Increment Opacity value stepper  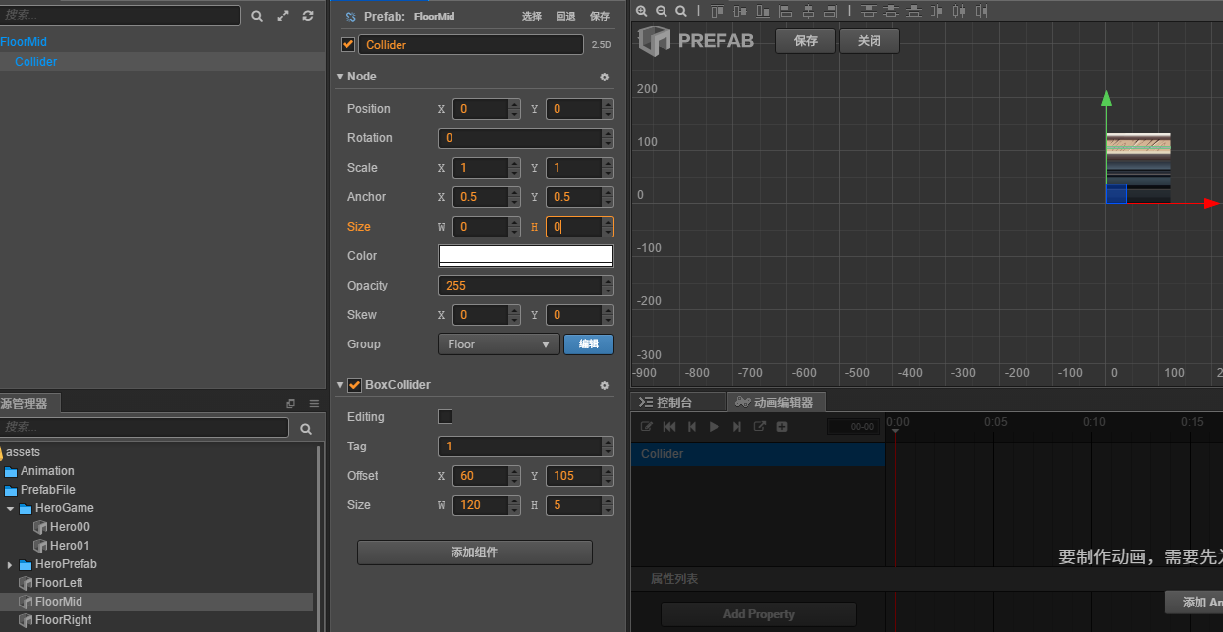point(608,281)
